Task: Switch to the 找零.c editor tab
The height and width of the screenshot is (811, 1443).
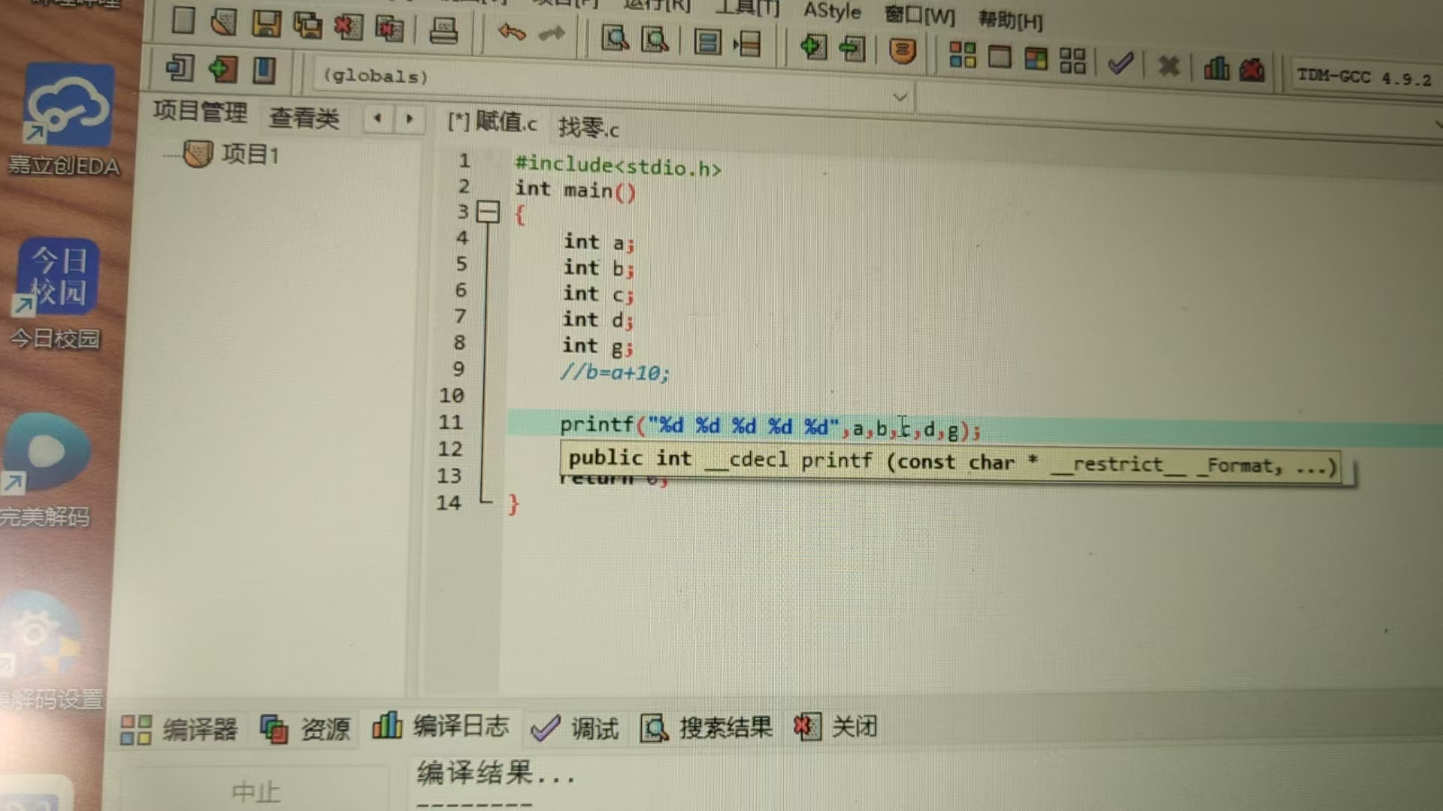Action: [588, 128]
